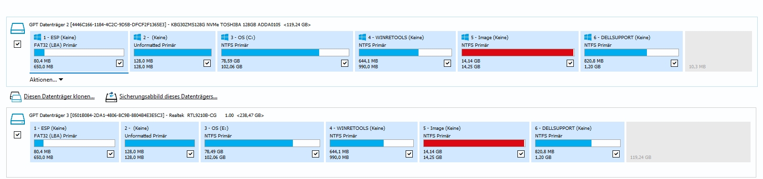Click the Windows logo on disk 2 Image partition
This screenshot has width=763, height=179.
click(x=465, y=37)
